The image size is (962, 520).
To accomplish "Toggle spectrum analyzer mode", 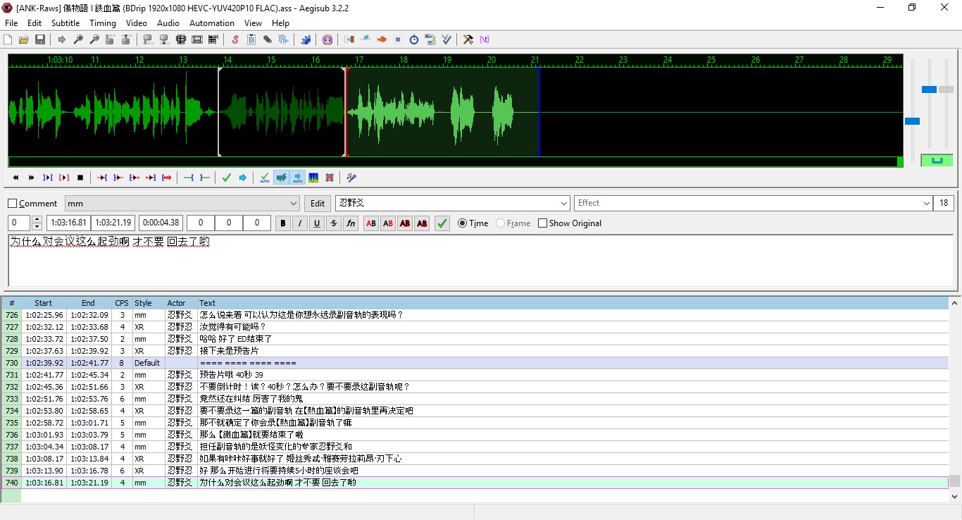I will click(x=313, y=178).
